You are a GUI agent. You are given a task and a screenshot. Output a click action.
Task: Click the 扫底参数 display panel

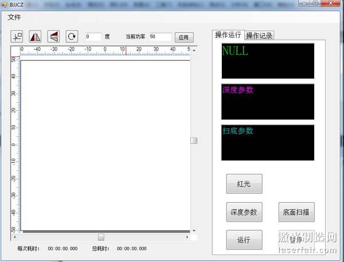click(x=268, y=142)
